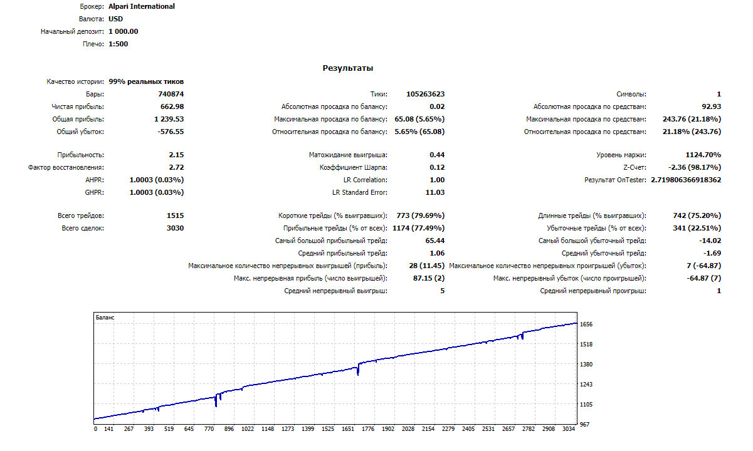Click the 1380 value on chart axis
Screen dimensions: 753x451
[x=587, y=364]
